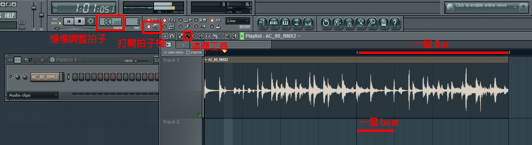Select the playlist Paint brush tool

[x=188, y=36]
